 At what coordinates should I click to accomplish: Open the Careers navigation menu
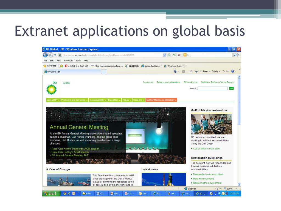tap(139, 100)
